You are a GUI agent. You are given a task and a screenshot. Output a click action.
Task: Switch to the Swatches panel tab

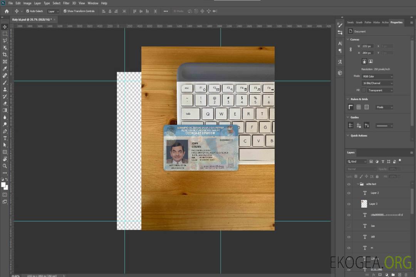pos(350,22)
